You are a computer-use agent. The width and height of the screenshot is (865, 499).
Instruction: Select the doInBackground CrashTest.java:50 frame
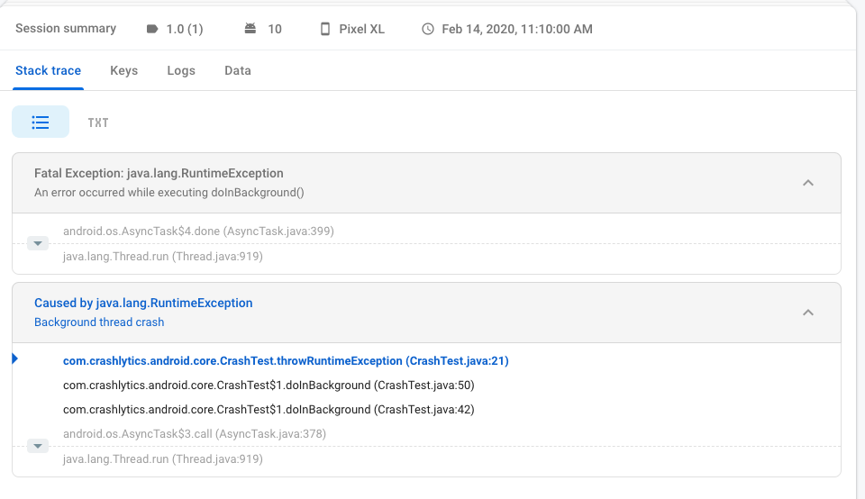[269, 386]
